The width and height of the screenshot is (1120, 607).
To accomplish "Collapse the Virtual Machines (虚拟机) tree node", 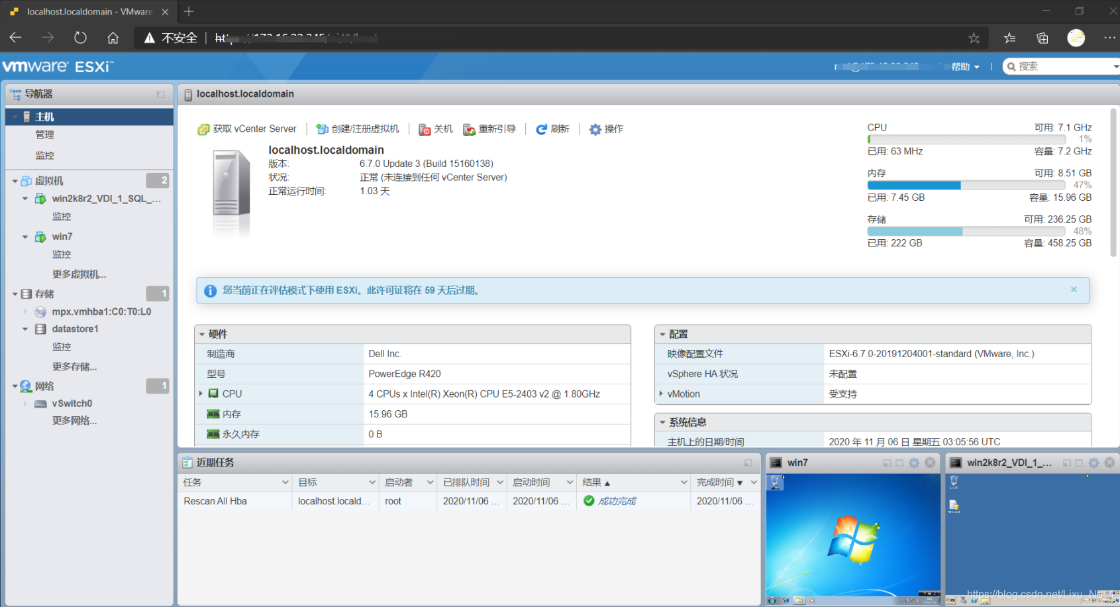I will [15, 181].
